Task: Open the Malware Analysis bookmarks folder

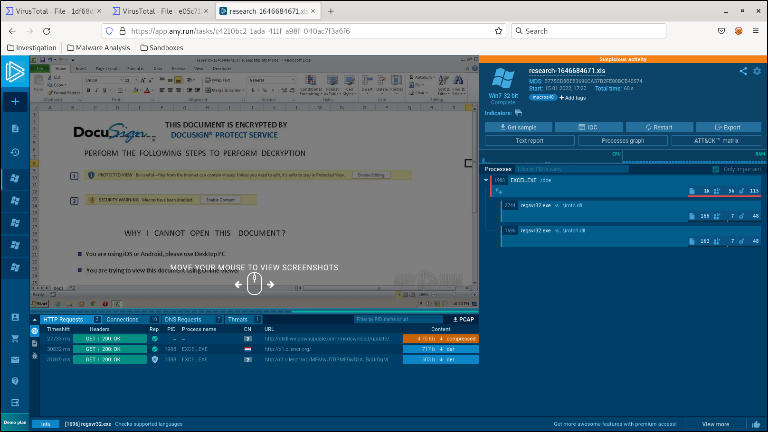Action: pyautogui.click(x=98, y=47)
